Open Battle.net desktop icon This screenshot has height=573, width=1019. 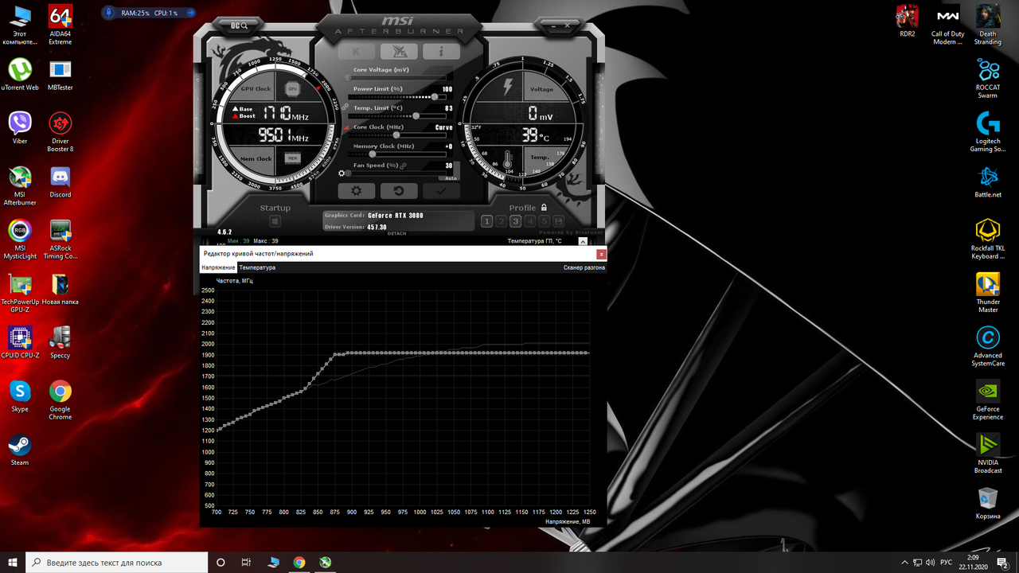(988, 181)
